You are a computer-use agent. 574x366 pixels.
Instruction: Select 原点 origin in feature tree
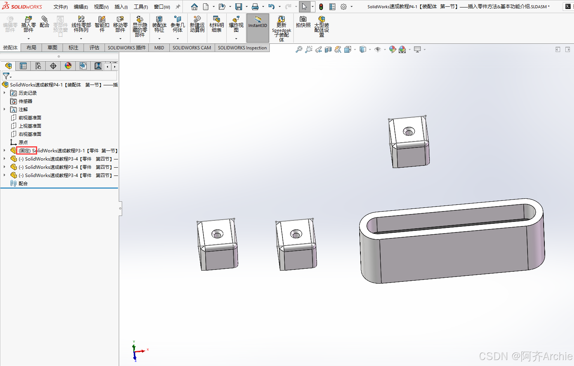click(23, 142)
